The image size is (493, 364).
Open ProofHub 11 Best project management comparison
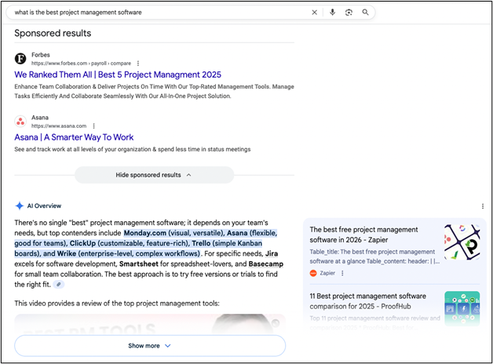368,301
